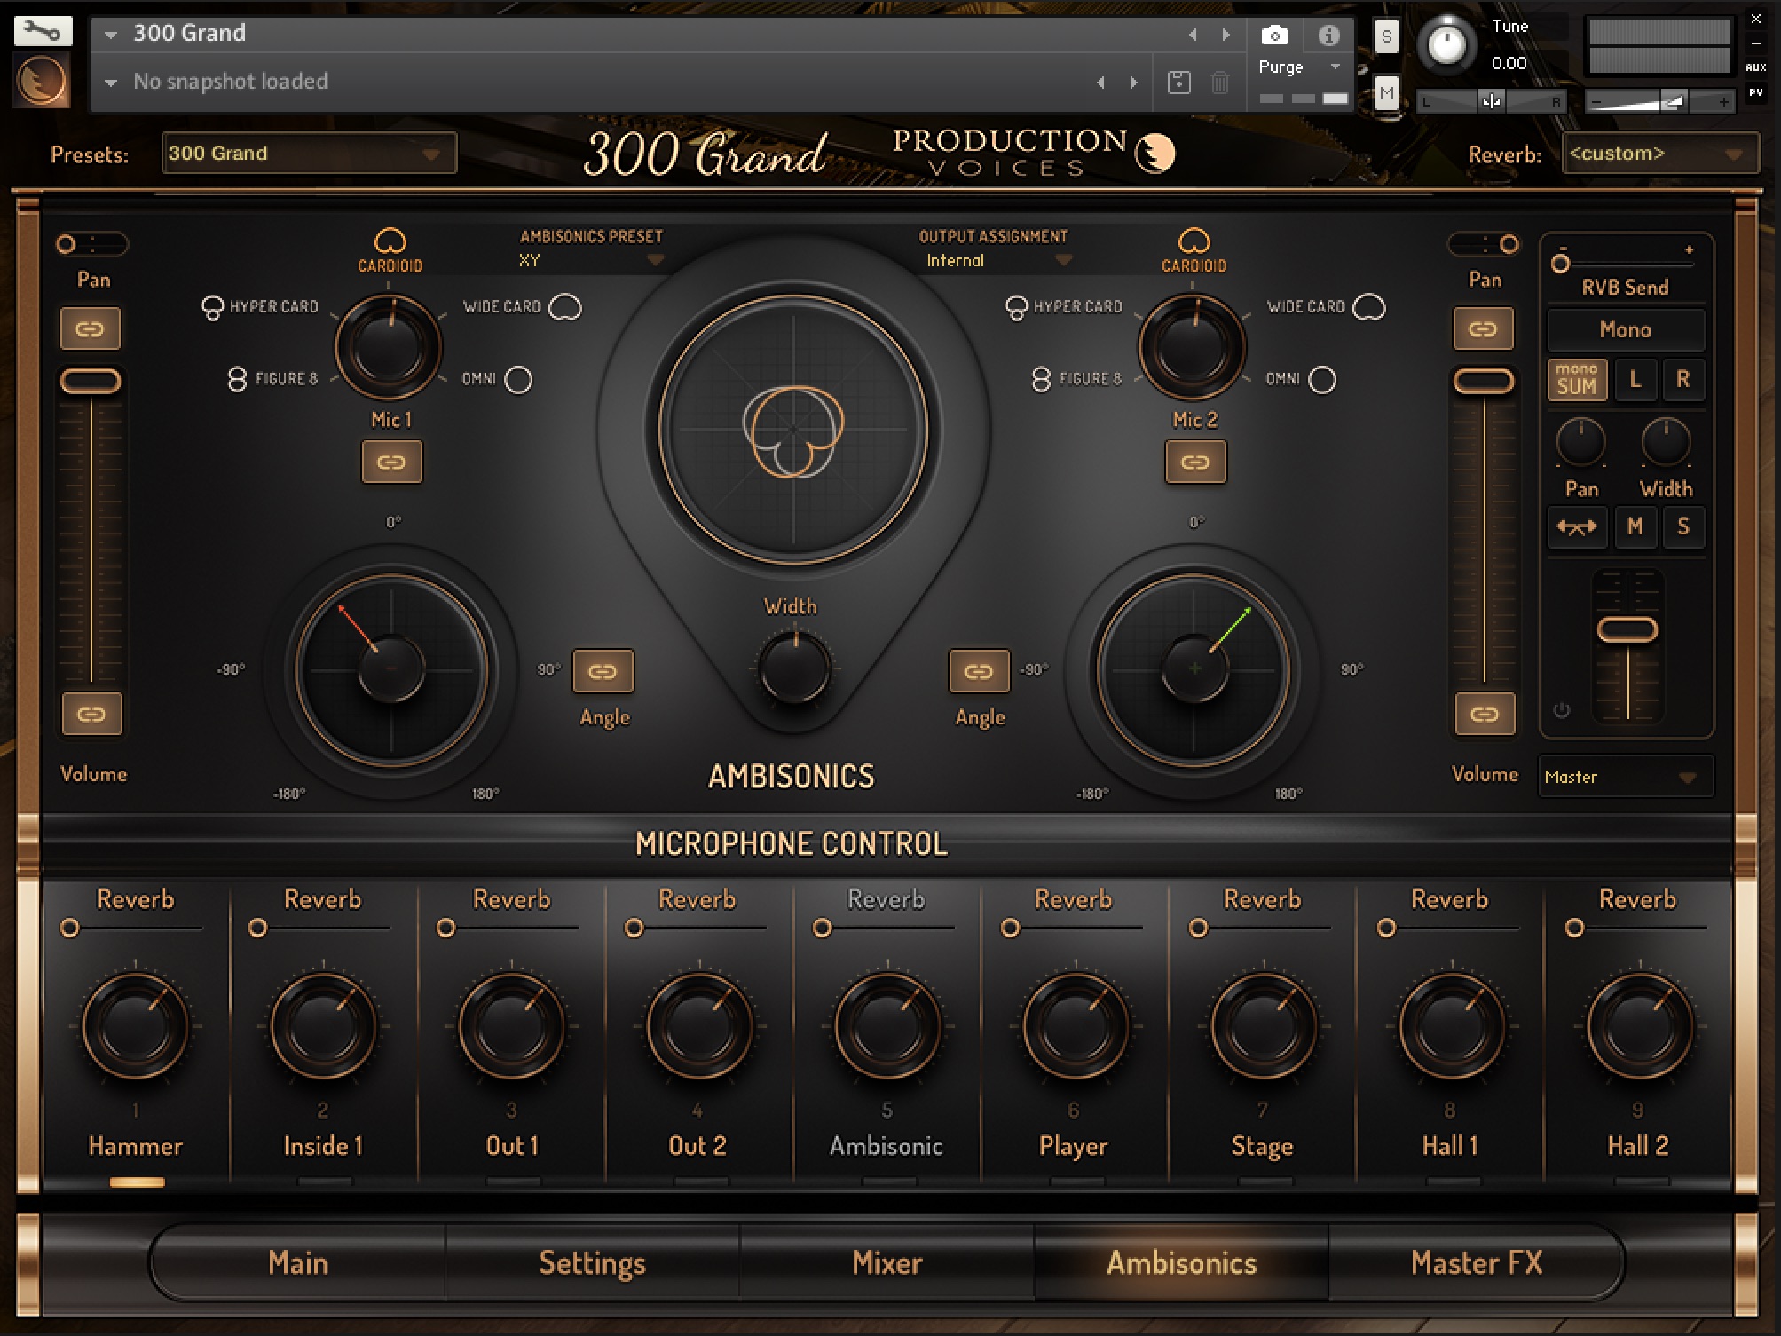Viewport: 1781px width, 1336px height.
Task: Click the Mic 1 angle dial
Action: pos(391,669)
